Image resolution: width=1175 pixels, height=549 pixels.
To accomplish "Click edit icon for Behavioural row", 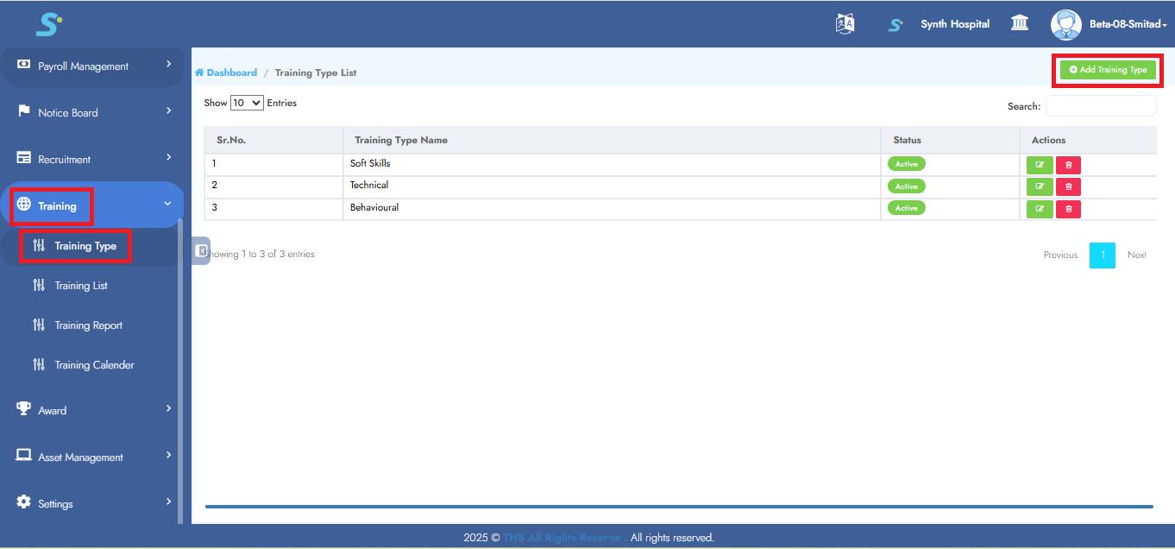I will point(1040,209).
